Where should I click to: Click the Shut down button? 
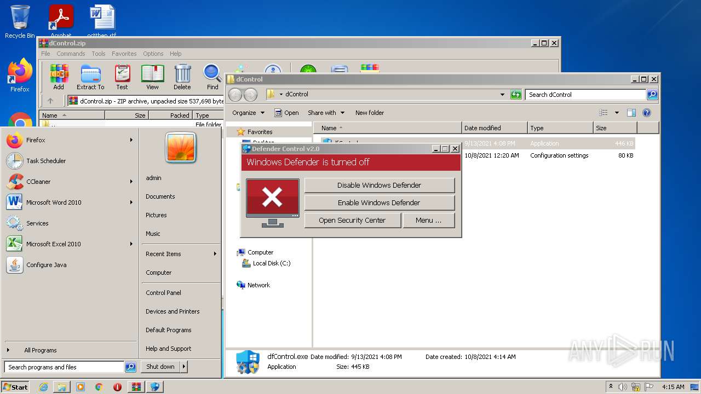point(160,367)
